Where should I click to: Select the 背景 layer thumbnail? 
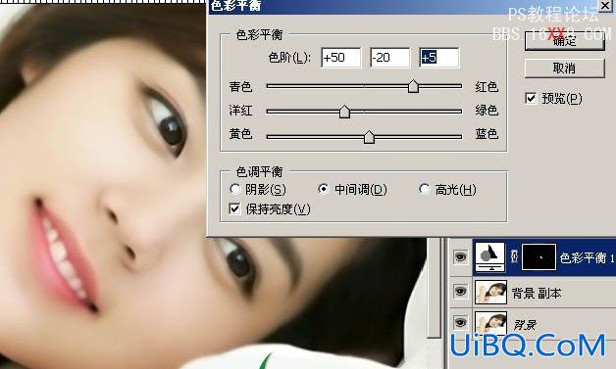490,323
